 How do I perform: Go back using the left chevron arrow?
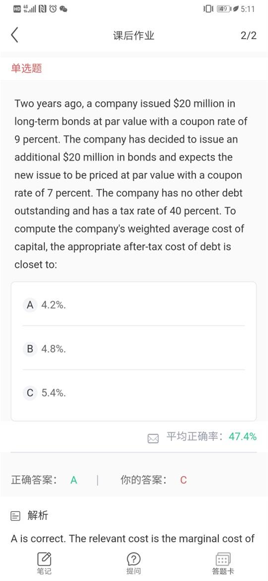click(14, 35)
